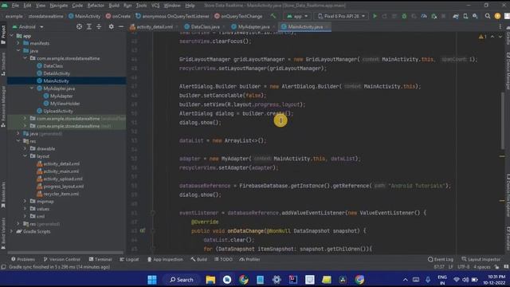Sync project with Gradle files icon
Screen dimensions: 510x287
(x=456, y=16)
